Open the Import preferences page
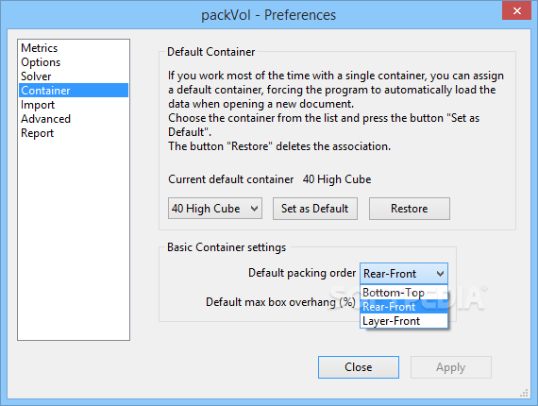The height and width of the screenshot is (406, 538). pos(38,105)
